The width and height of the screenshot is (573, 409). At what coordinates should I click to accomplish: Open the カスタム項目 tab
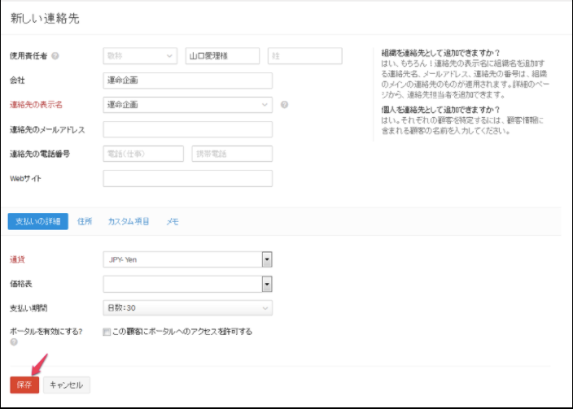tap(129, 222)
